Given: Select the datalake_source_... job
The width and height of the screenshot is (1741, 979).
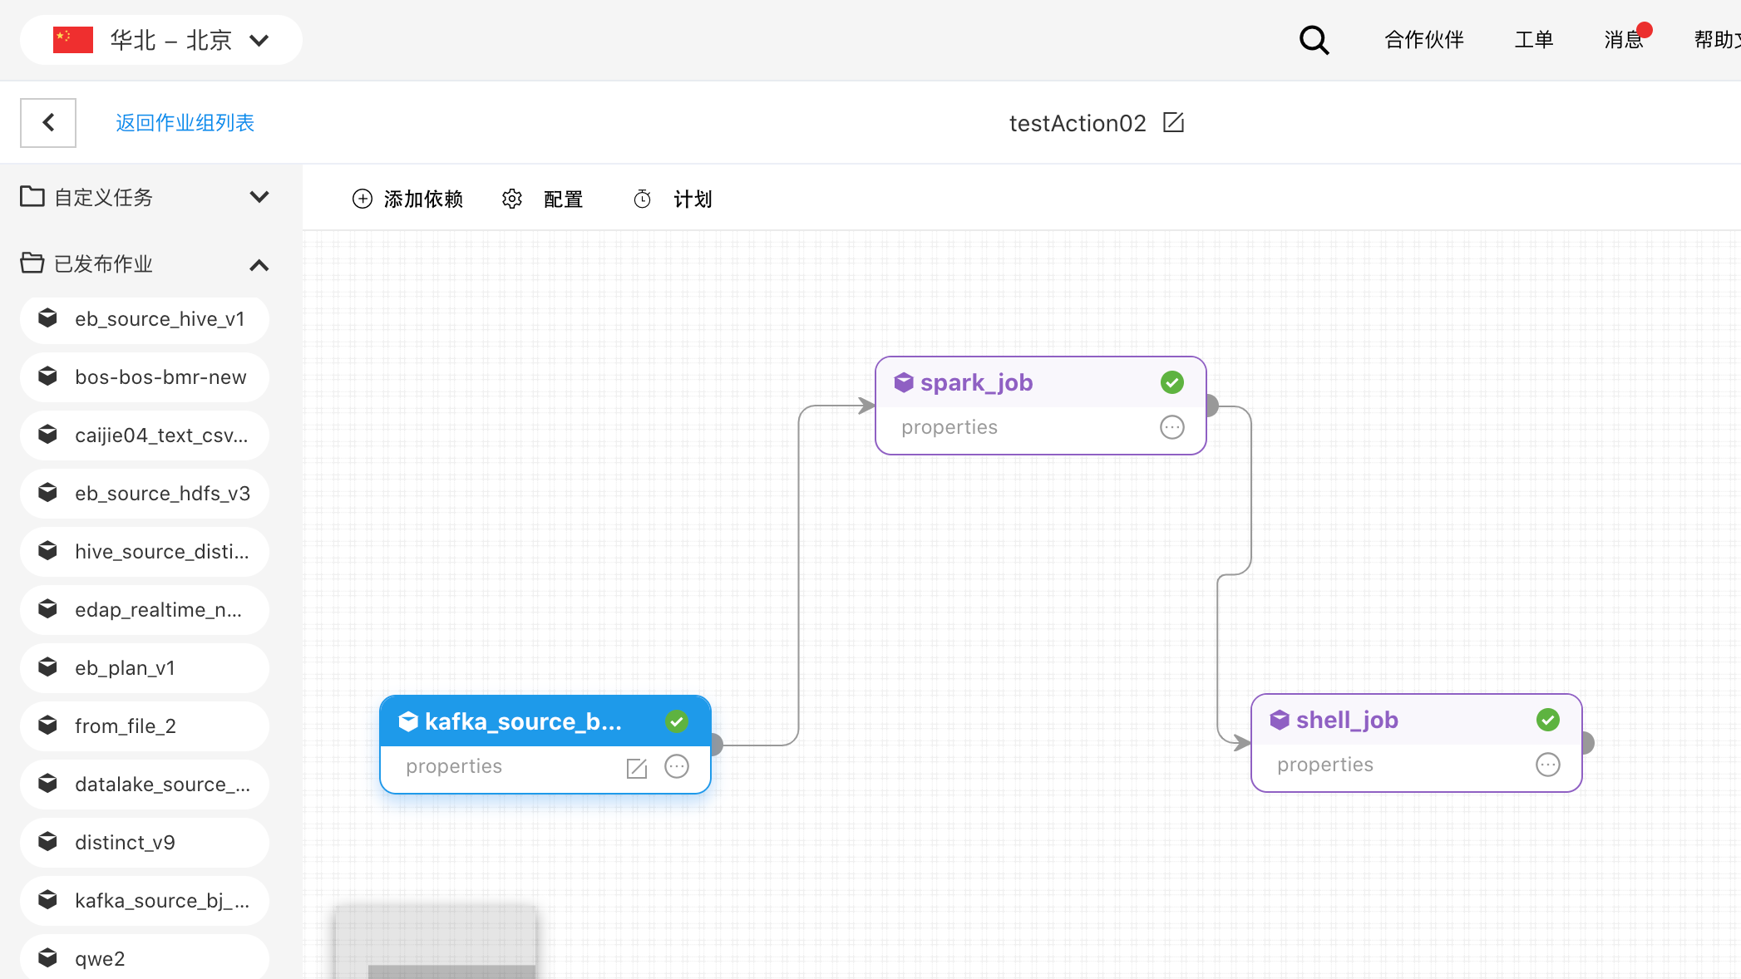Looking at the screenshot, I should [145, 785].
